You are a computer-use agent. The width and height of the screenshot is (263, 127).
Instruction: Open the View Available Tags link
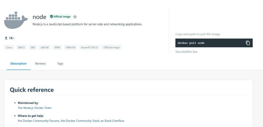pos(186,51)
